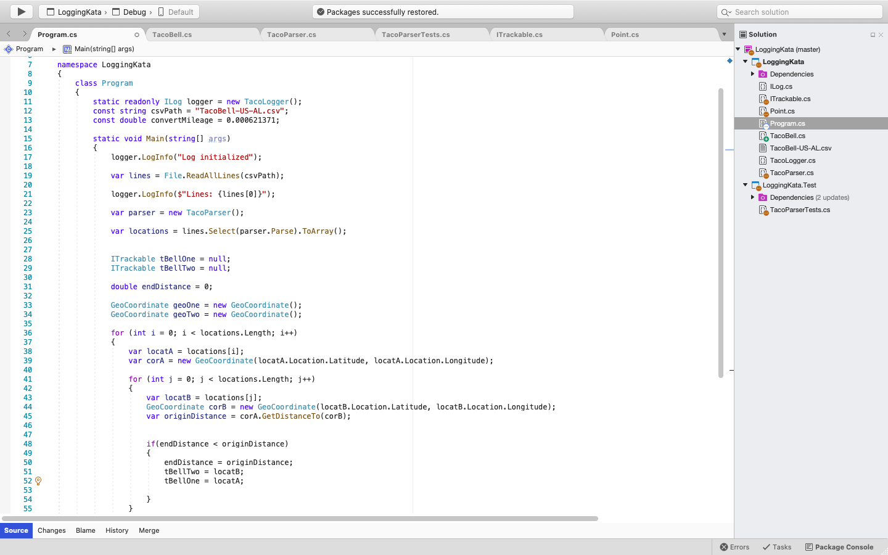This screenshot has width=888, height=555.
Task: Click the Program class icon in the breadcrumb bar
Action: point(9,49)
